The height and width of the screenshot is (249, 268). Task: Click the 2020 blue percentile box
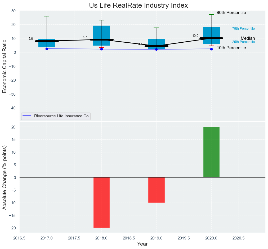point(211,35)
